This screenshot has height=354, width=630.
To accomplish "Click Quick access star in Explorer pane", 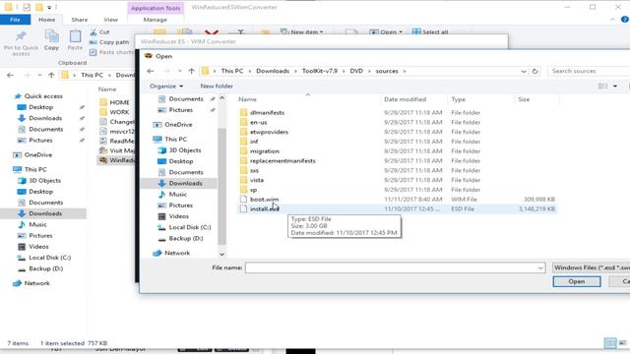I will tap(18, 96).
